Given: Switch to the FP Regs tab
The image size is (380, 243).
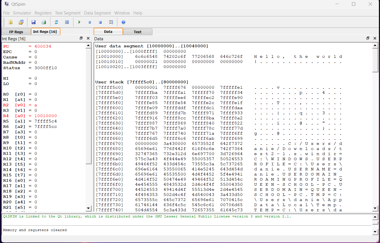Looking at the screenshot, I should [16, 32].
